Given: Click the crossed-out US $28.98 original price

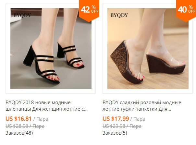Looking at the screenshot, I should [x=25, y=126].
